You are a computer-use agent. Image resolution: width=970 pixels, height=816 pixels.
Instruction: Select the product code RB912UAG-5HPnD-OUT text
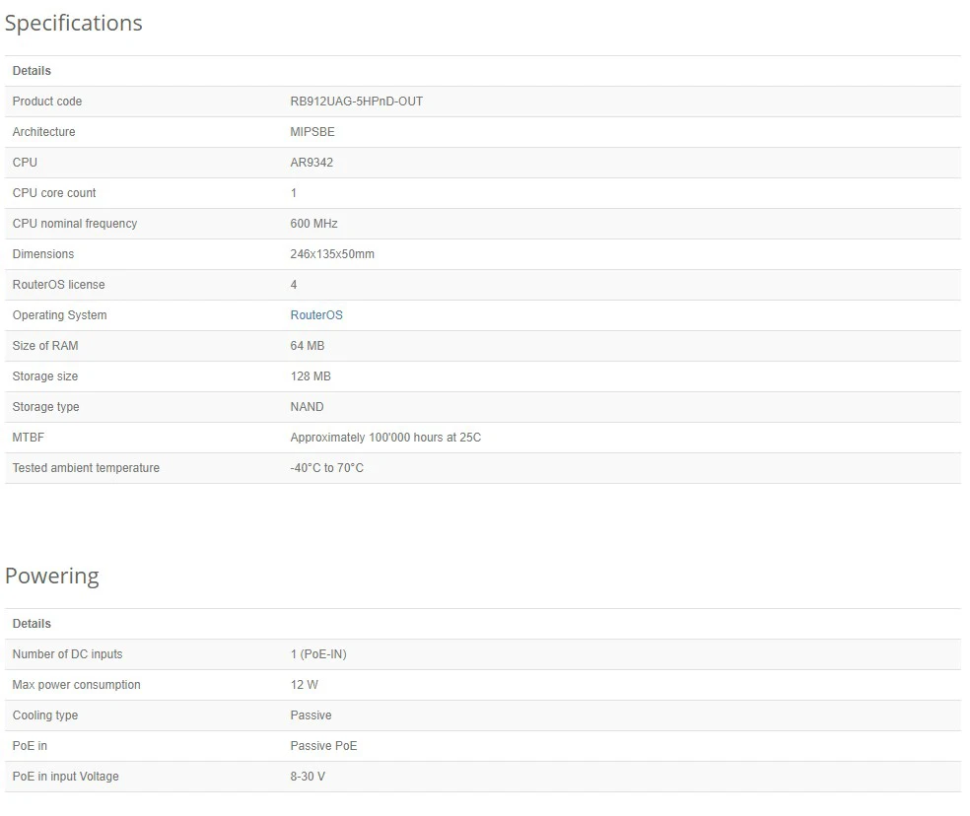[356, 101]
